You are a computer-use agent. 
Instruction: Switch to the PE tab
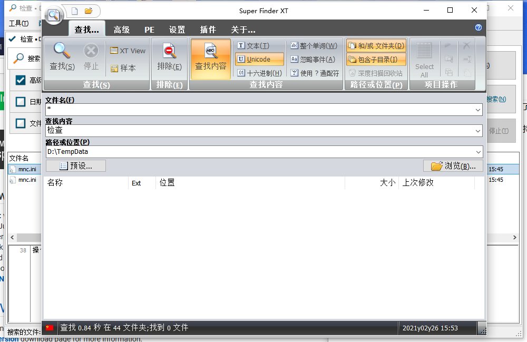pyautogui.click(x=149, y=30)
